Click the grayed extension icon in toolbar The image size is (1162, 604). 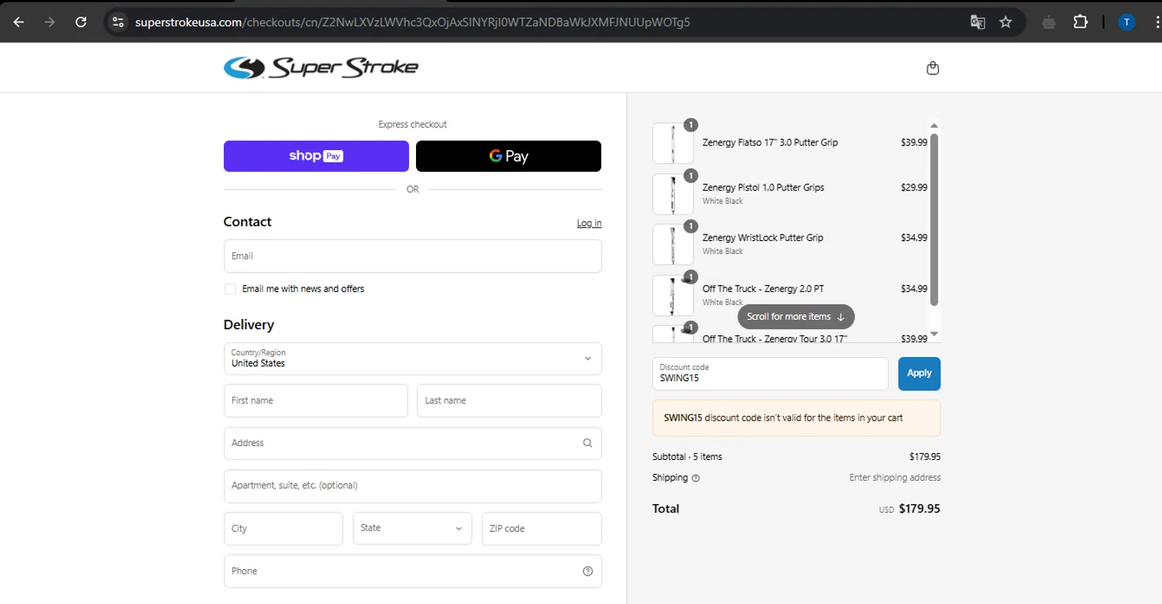1049,22
